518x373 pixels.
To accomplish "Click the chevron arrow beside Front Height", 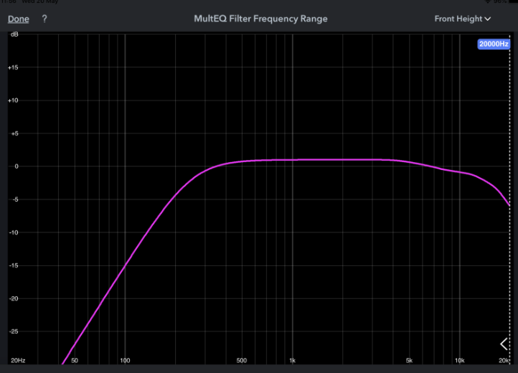I will [488, 19].
